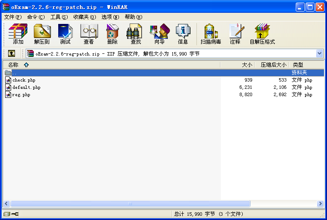The image size is (327, 220).
Task: Open the Comment (注释) tool
Action: (x=235, y=34)
